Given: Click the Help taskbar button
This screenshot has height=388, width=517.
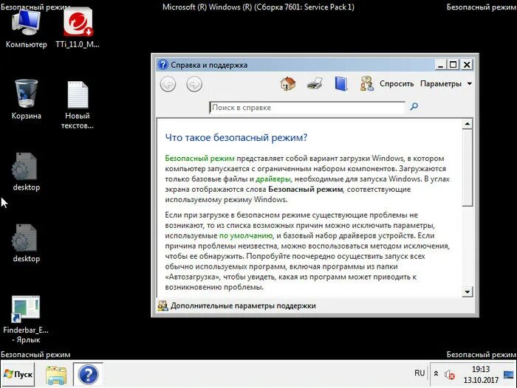Looking at the screenshot, I should pyautogui.click(x=88, y=375).
